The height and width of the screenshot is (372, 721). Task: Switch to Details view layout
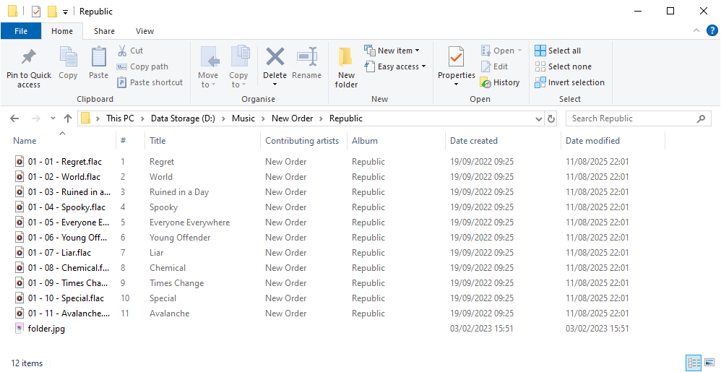click(694, 363)
